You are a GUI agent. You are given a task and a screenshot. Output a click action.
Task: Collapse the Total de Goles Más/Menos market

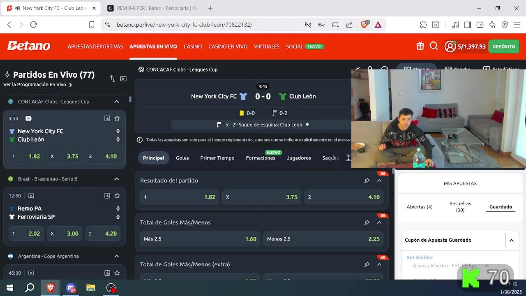[379, 222]
